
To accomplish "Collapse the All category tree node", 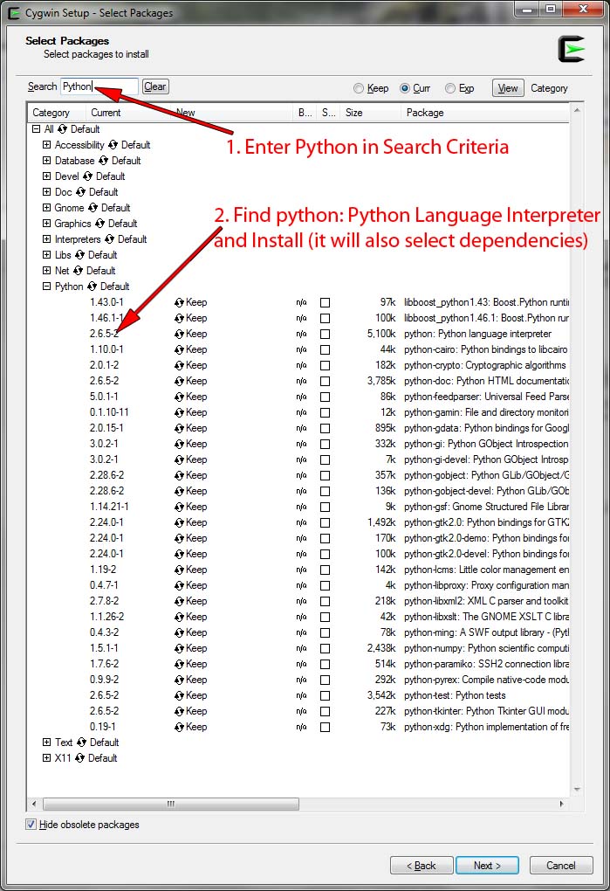I will (x=37, y=129).
